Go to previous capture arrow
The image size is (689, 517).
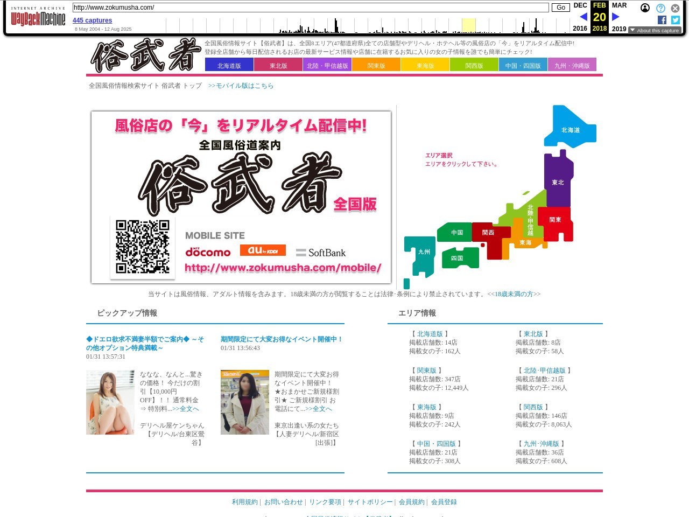(x=583, y=17)
